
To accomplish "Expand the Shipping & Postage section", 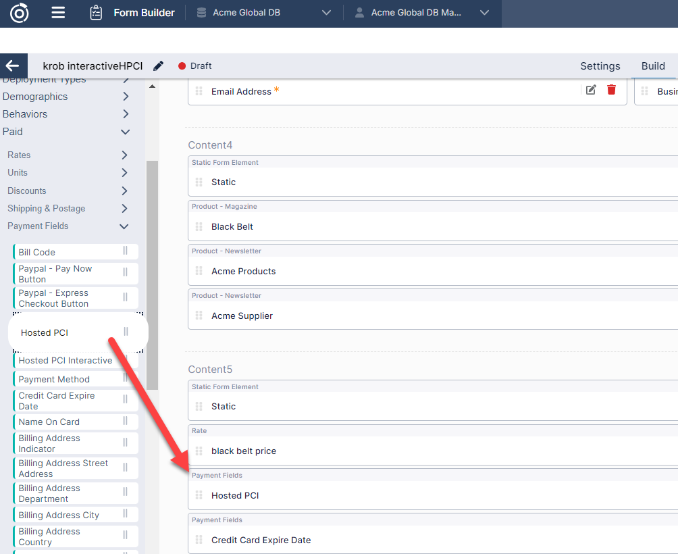I will coord(124,208).
